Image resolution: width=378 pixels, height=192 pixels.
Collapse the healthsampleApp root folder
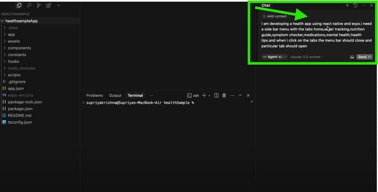coord(21,21)
